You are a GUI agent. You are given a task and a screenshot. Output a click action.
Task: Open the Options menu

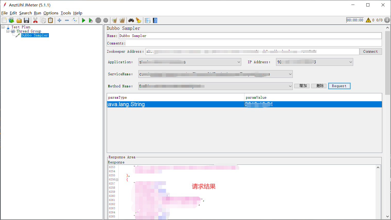(x=51, y=13)
